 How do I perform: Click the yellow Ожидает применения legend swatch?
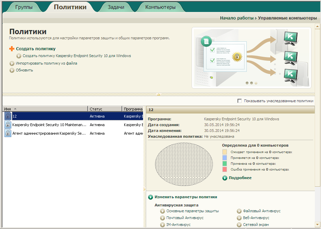tap(224, 152)
